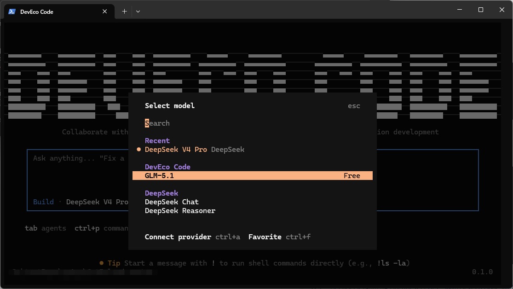The height and width of the screenshot is (289, 513).
Task: Close the DevEco Code terminal tab
Action: tap(105, 12)
